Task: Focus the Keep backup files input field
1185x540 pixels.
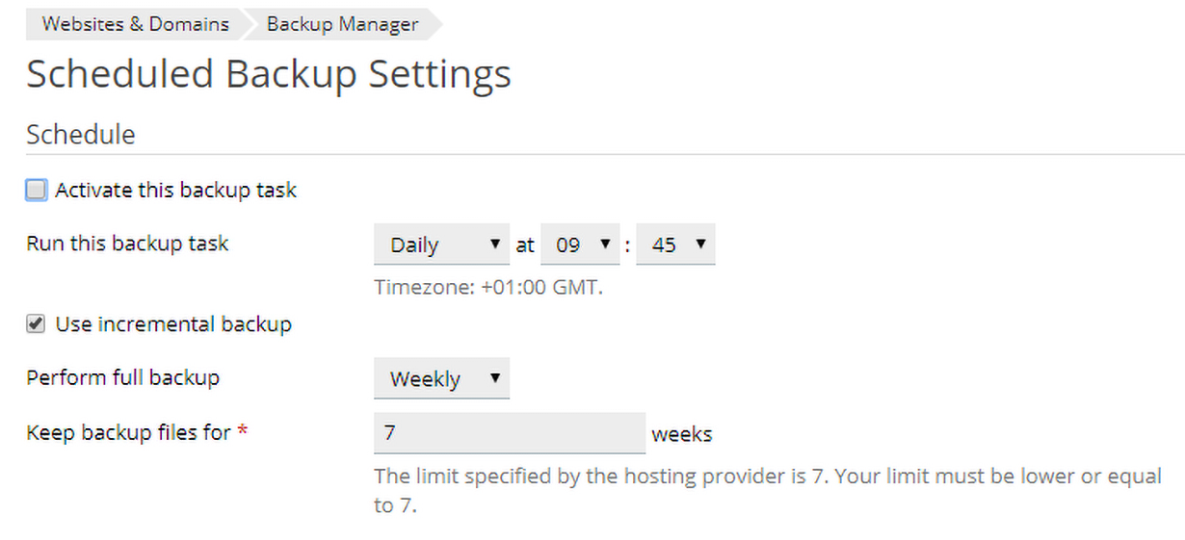Action: point(509,433)
